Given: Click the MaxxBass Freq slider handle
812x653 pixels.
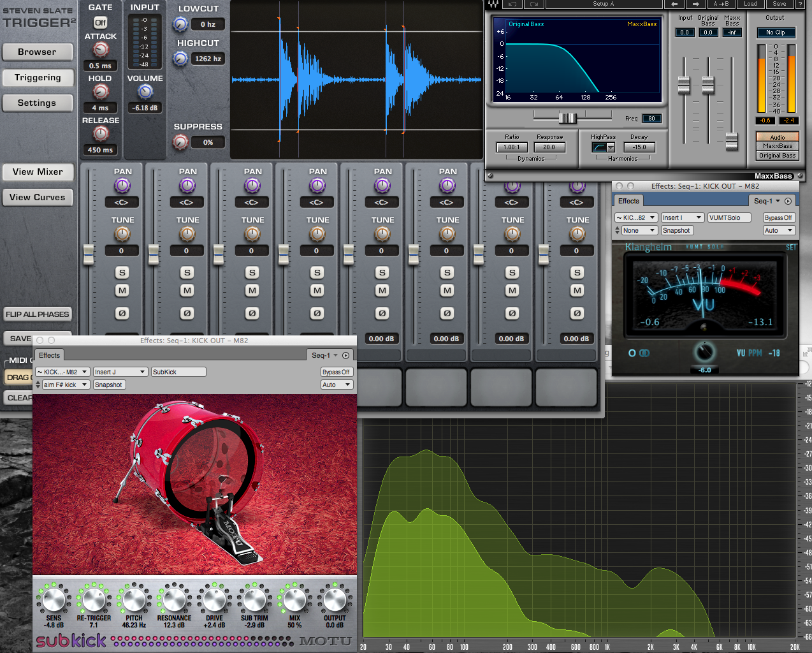Looking at the screenshot, I should click(567, 118).
